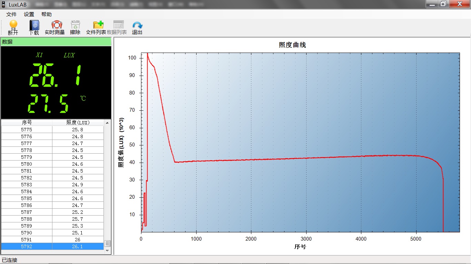
Task: Click the LuxLAB title bar app icon
Action: coord(3,4)
